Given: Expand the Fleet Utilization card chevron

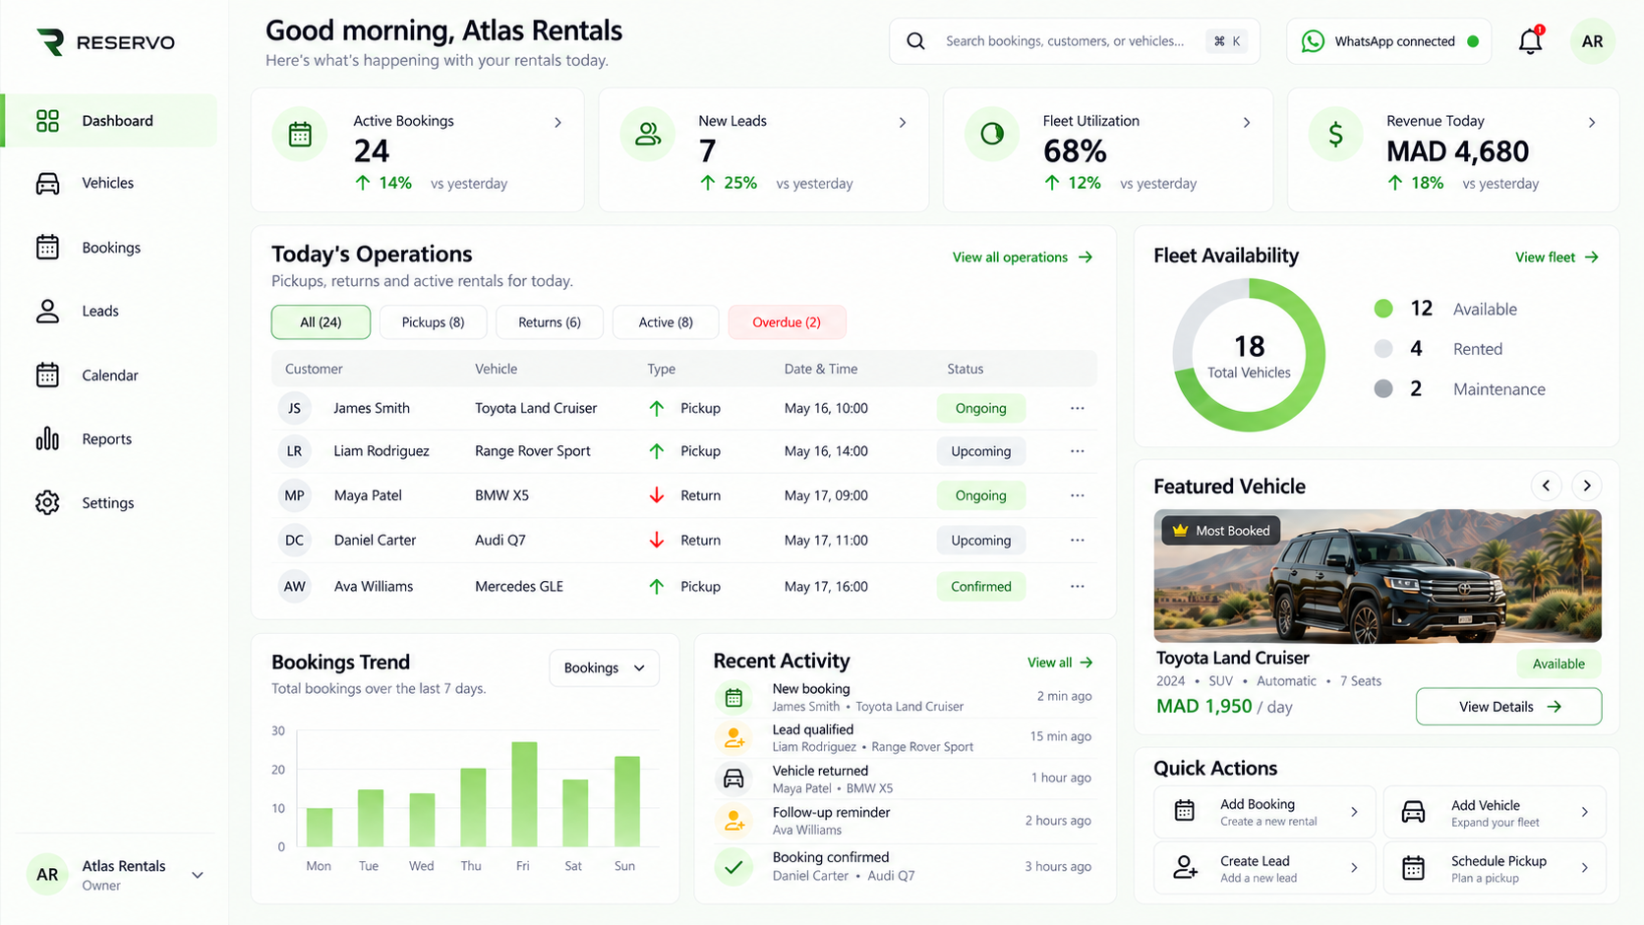Looking at the screenshot, I should pos(1246,123).
